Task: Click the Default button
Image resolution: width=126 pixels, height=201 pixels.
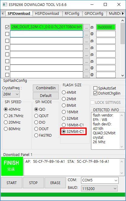Action: click(46, 96)
